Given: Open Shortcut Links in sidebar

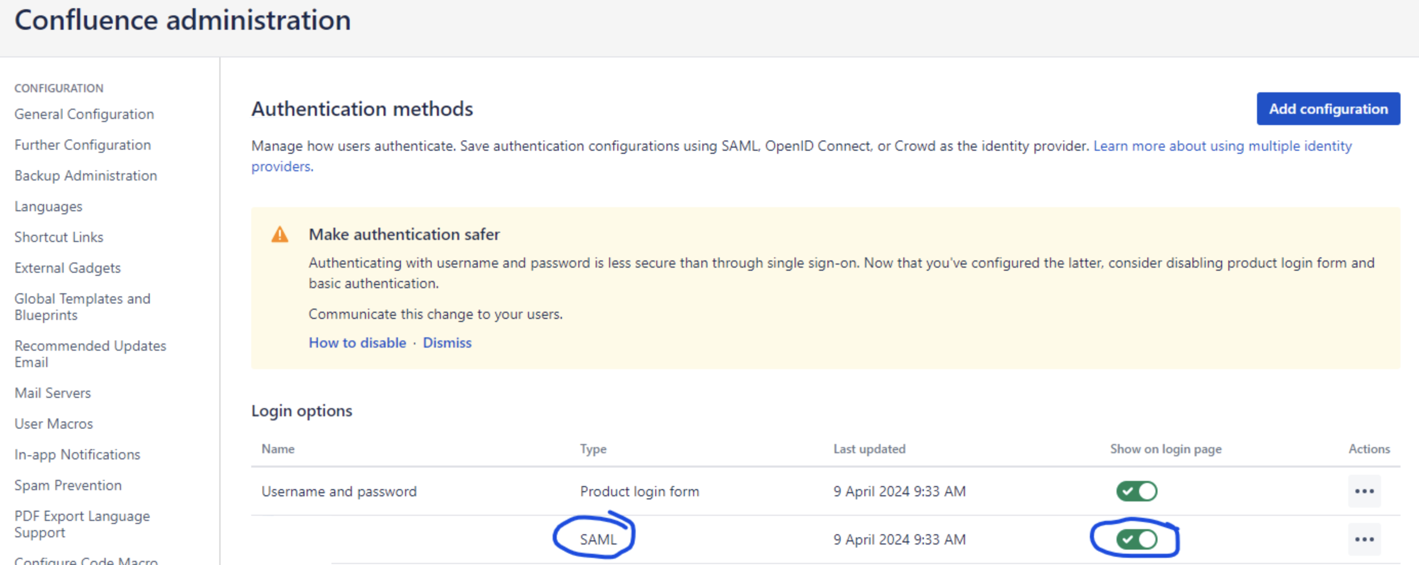Looking at the screenshot, I should tap(59, 237).
